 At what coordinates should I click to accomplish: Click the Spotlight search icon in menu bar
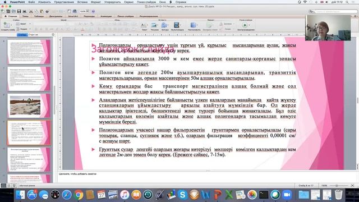[x=347, y=2]
